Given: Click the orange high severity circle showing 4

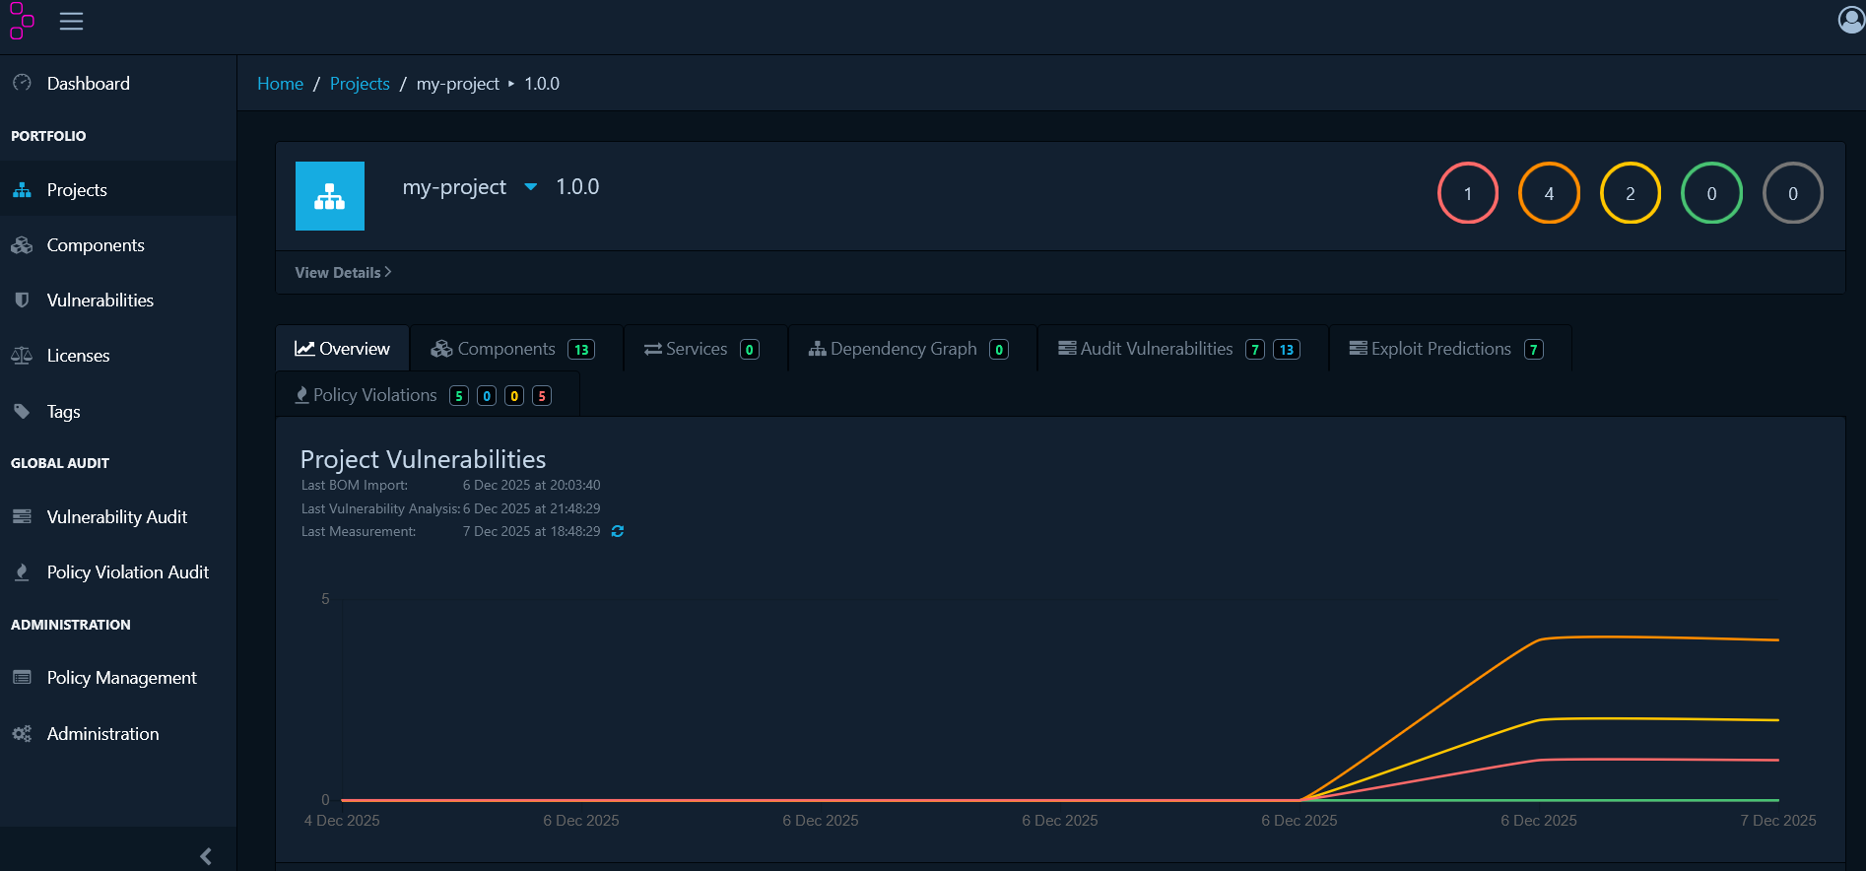Looking at the screenshot, I should pos(1549,193).
